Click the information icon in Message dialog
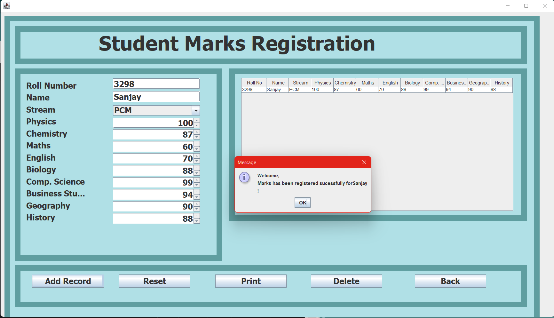Screen dimensions: 554x318 click(x=244, y=177)
